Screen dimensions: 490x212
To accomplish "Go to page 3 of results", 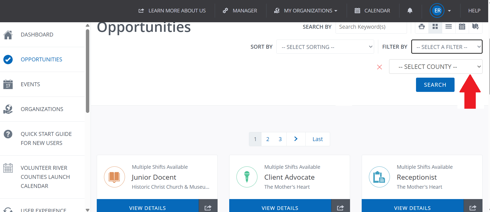I will click(x=280, y=139).
